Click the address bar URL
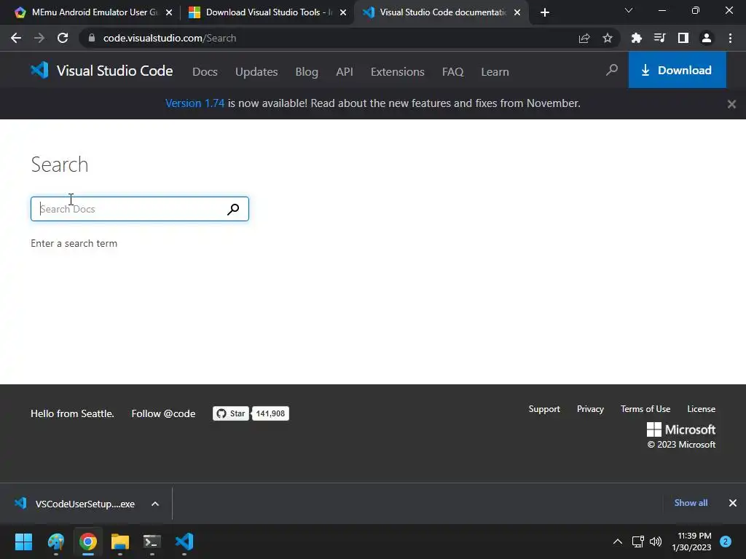The width and height of the screenshot is (746, 559). (170, 38)
